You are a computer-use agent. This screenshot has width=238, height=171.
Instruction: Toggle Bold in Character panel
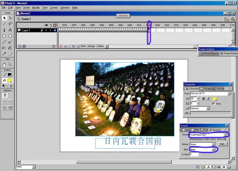pos(203,99)
